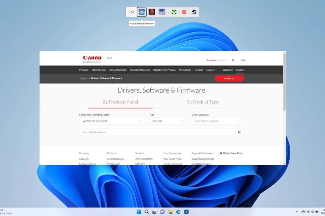The image size is (325, 216).
Task: Open the Steam launcher icon
Action: [194, 12]
